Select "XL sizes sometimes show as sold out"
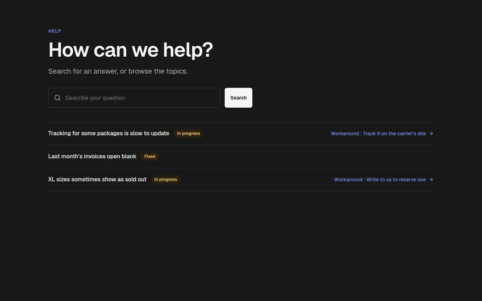Image resolution: width=482 pixels, height=301 pixels. point(97,180)
